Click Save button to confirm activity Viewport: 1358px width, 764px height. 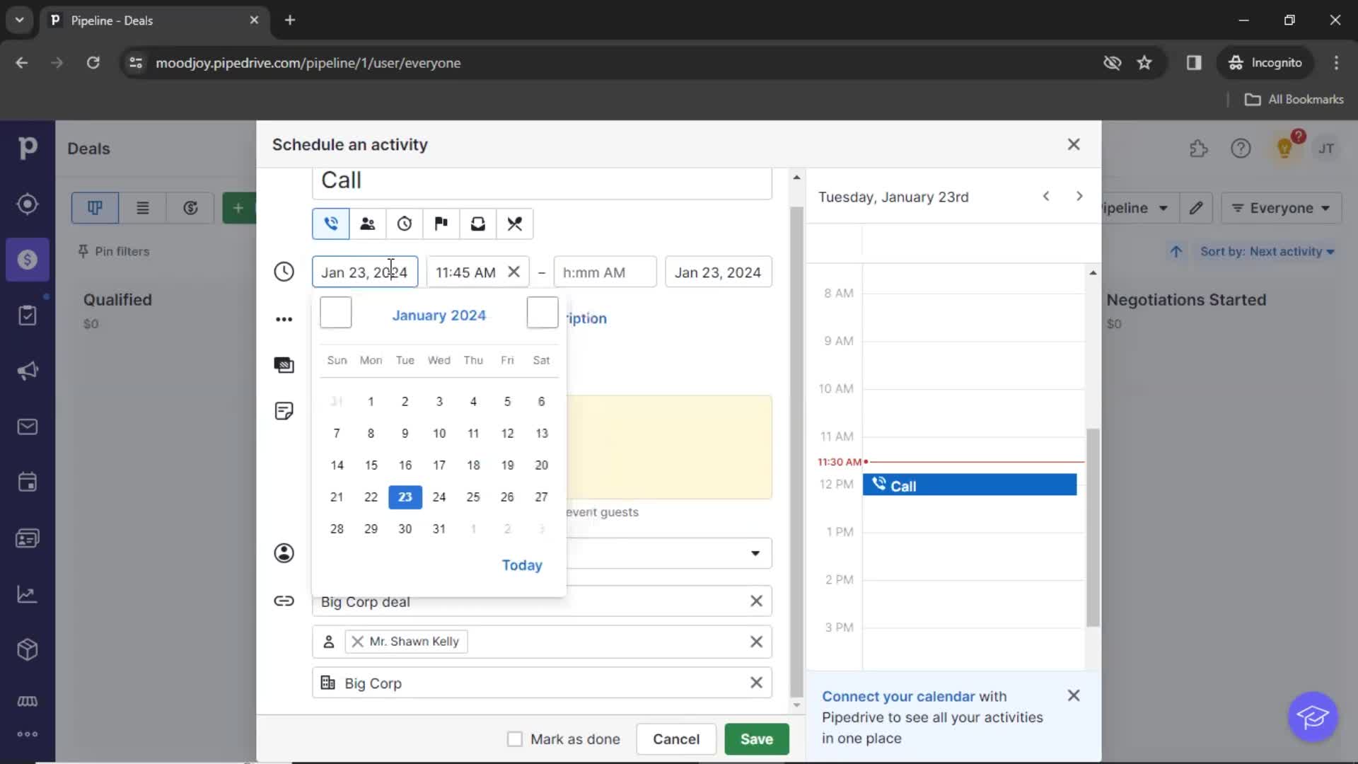pos(756,739)
